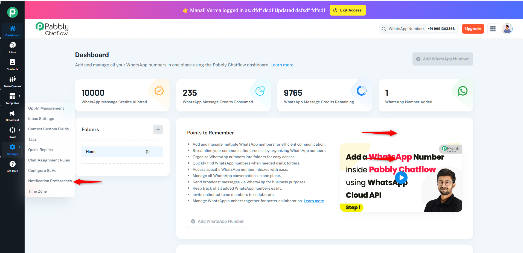The image size is (523, 253).
Task: Play the Add a WhatsApp Number video
Action: click(401, 178)
